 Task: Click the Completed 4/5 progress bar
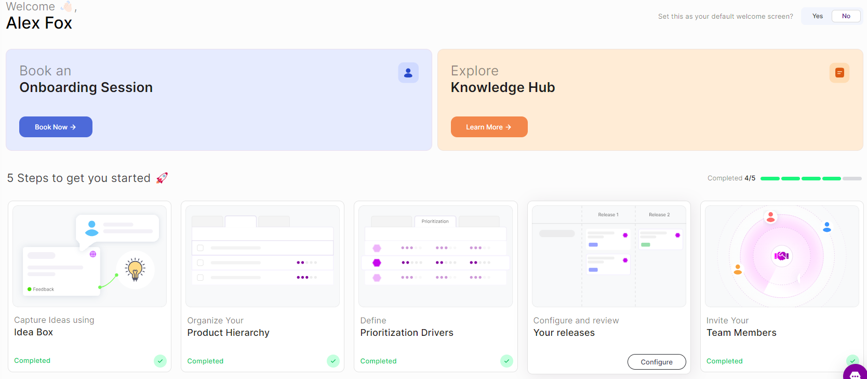(810, 178)
